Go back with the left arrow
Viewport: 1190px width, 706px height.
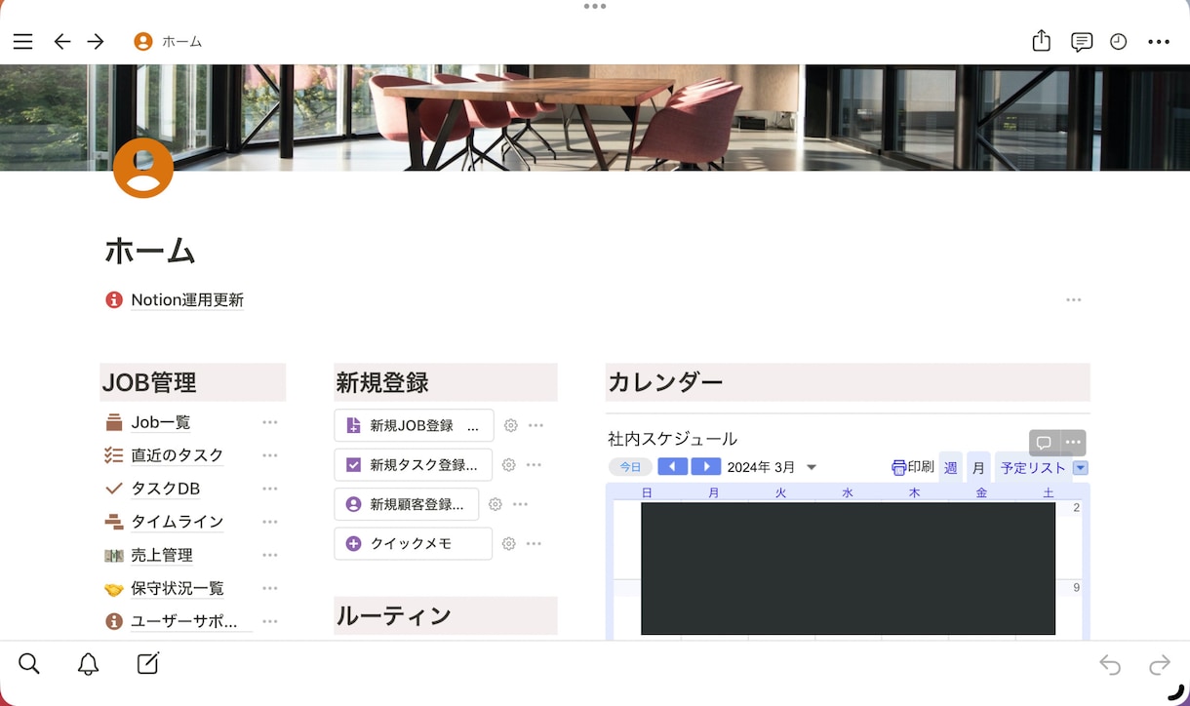(x=61, y=42)
